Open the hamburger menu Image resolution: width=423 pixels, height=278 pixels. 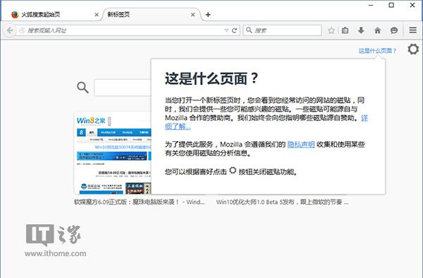click(413, 30)
